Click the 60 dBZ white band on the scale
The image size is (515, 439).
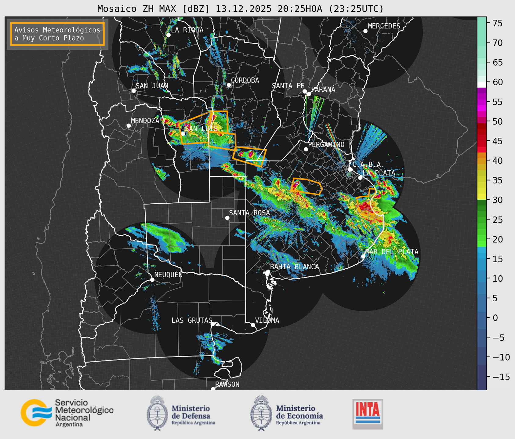[x=482, y=84]
